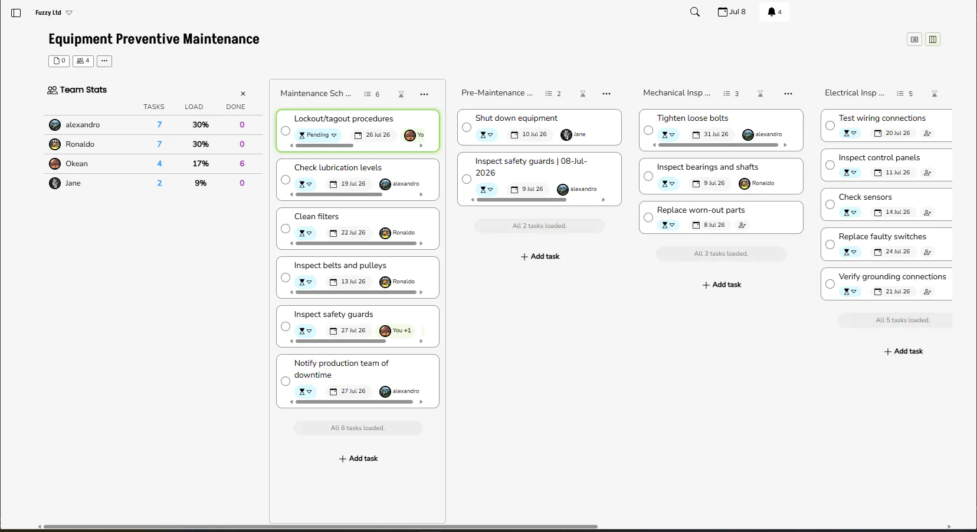977x532 pixels.
Task: Assign a user to Check sensors
Action: [927, 212]
